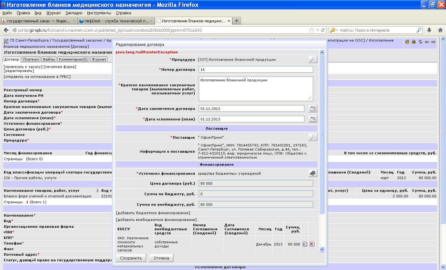
Task: Navigate back using yellow left arrow icon
Action: tap(427, 42)
